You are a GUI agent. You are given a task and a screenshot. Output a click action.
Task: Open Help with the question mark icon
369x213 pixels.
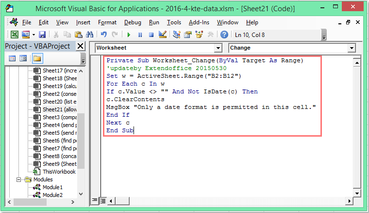[x=224, y=35]
